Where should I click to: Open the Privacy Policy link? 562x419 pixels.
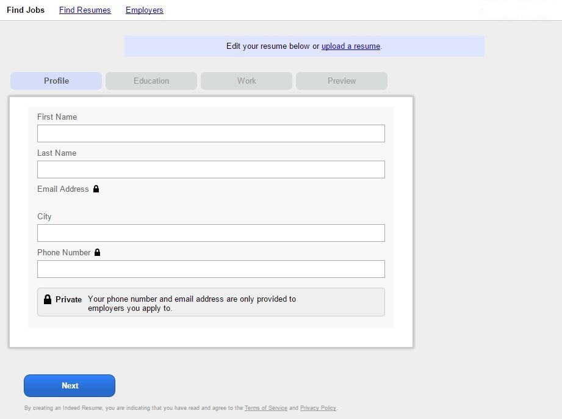318,408
